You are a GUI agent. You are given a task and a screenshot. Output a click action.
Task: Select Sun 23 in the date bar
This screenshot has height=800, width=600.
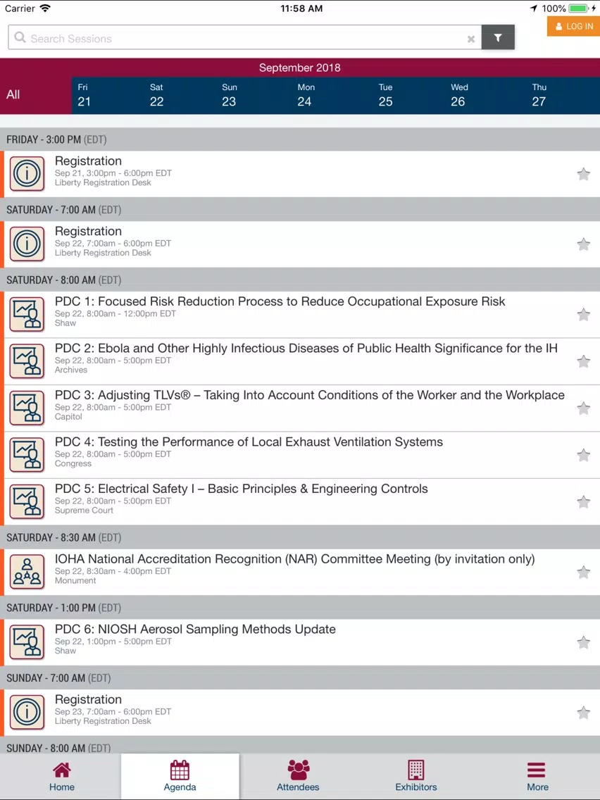[x=229, y=95]
